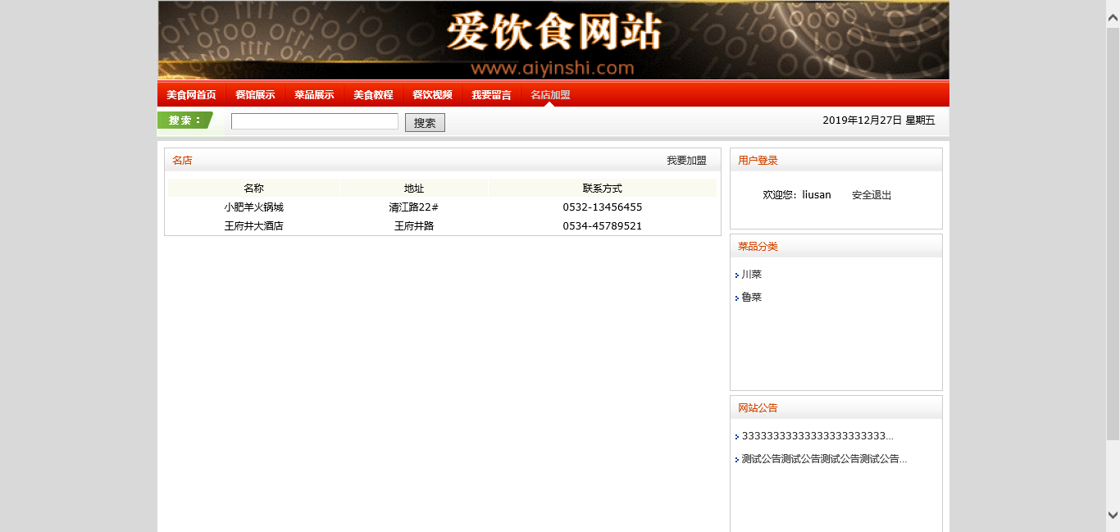Click the 小肥羊火锅城 store name

253,207
